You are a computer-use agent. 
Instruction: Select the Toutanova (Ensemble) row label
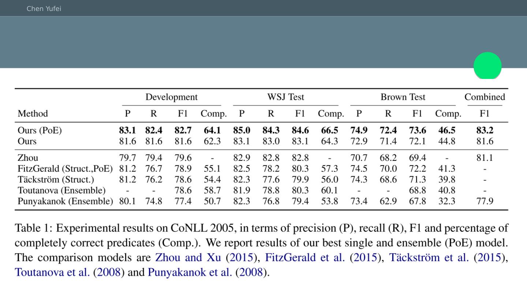pos(61,190)
